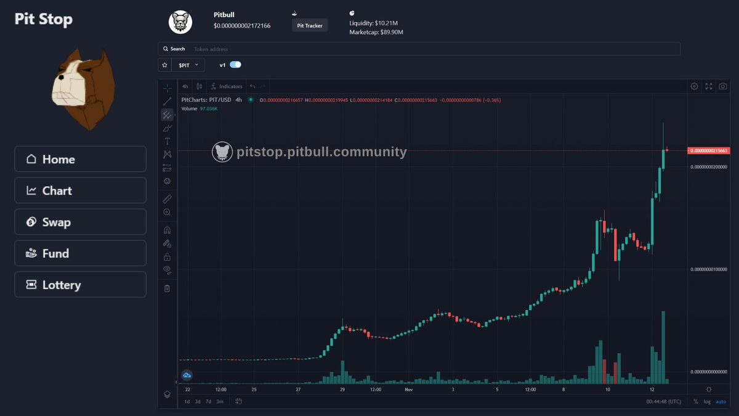Toggle magnet mode on chart
Screen dimensions: 739x416
click(x=167, y=230)
